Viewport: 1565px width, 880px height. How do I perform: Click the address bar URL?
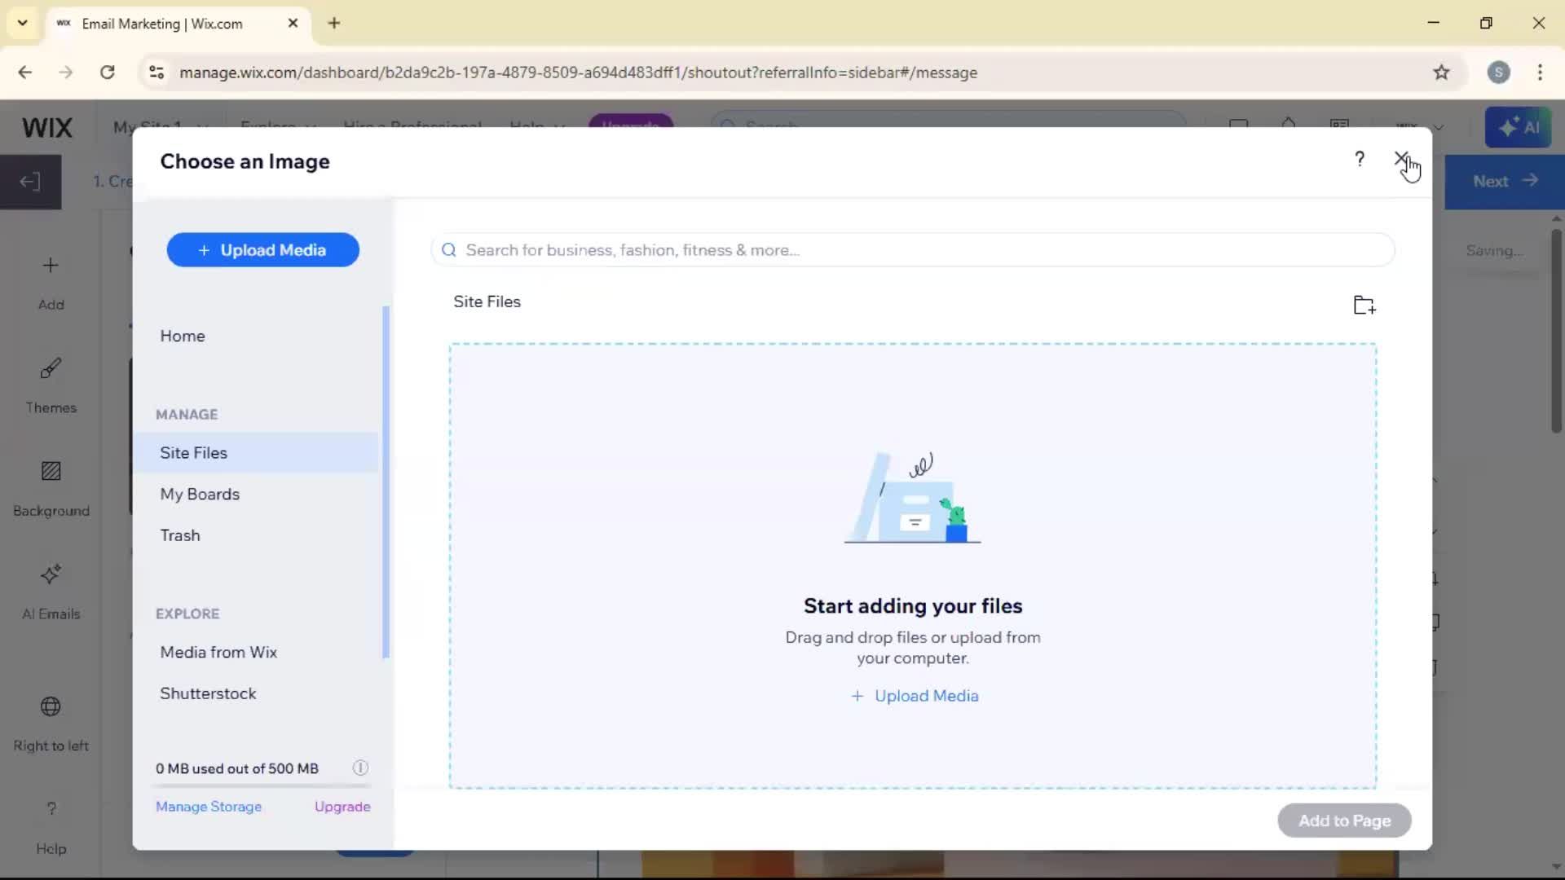coord(578,73)
